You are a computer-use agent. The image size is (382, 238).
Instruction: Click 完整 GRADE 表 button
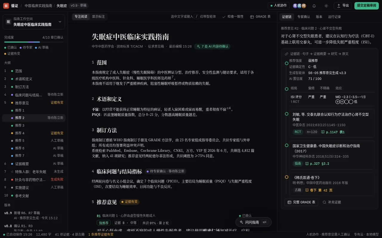pyautogui.click(x=301, y=202)
